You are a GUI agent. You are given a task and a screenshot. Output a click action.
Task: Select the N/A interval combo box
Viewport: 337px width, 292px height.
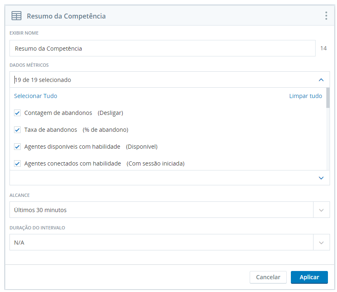point(161,243)
